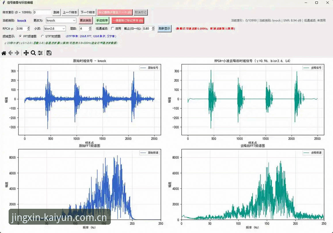
Task: Go to next sample with 下一个样本
Action: point(88,12)
